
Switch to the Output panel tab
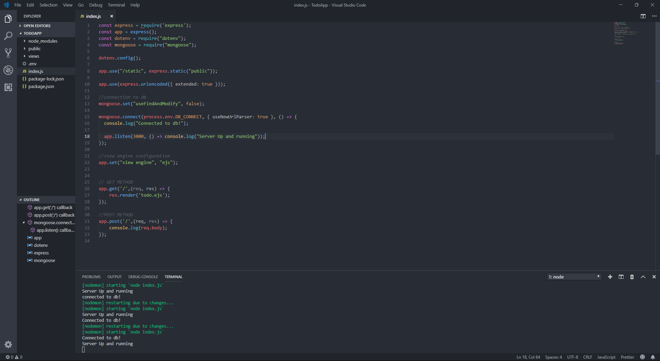114,277
